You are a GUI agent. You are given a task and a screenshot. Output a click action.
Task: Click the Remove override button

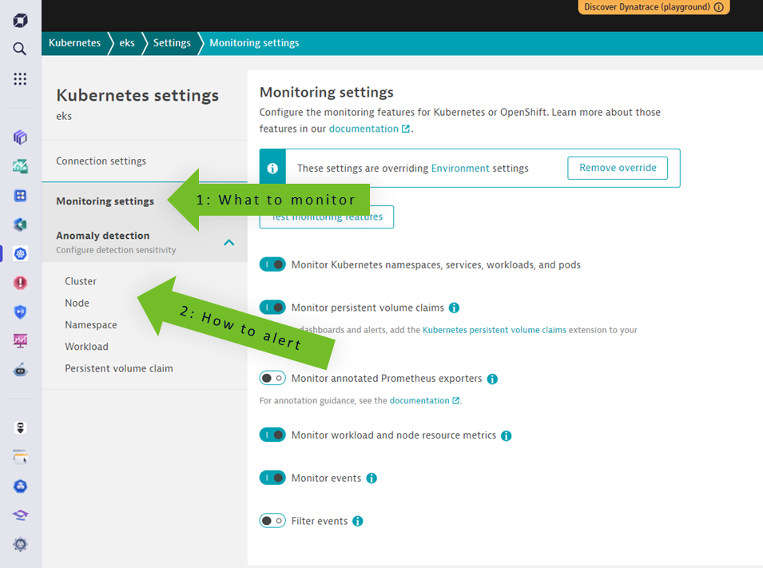click(618, 168)
